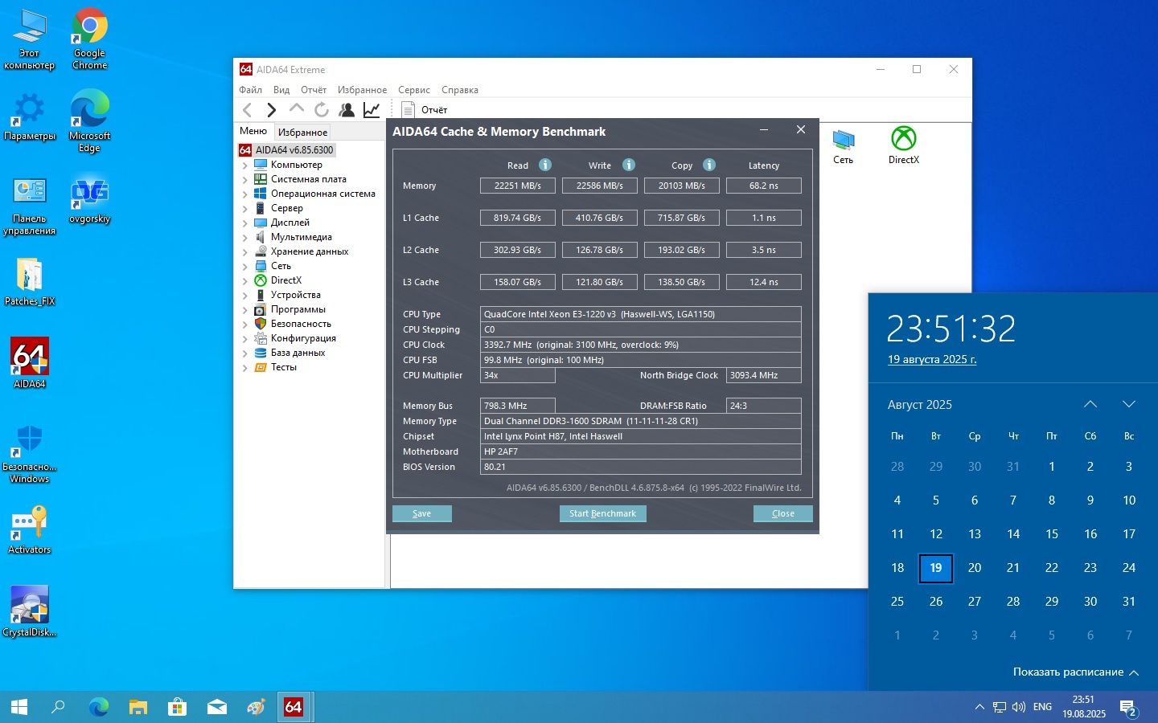Click the Refresh icon in AIDA64 toolbar
Viewport: 1158px width, 723px height.
pos(322,110)
